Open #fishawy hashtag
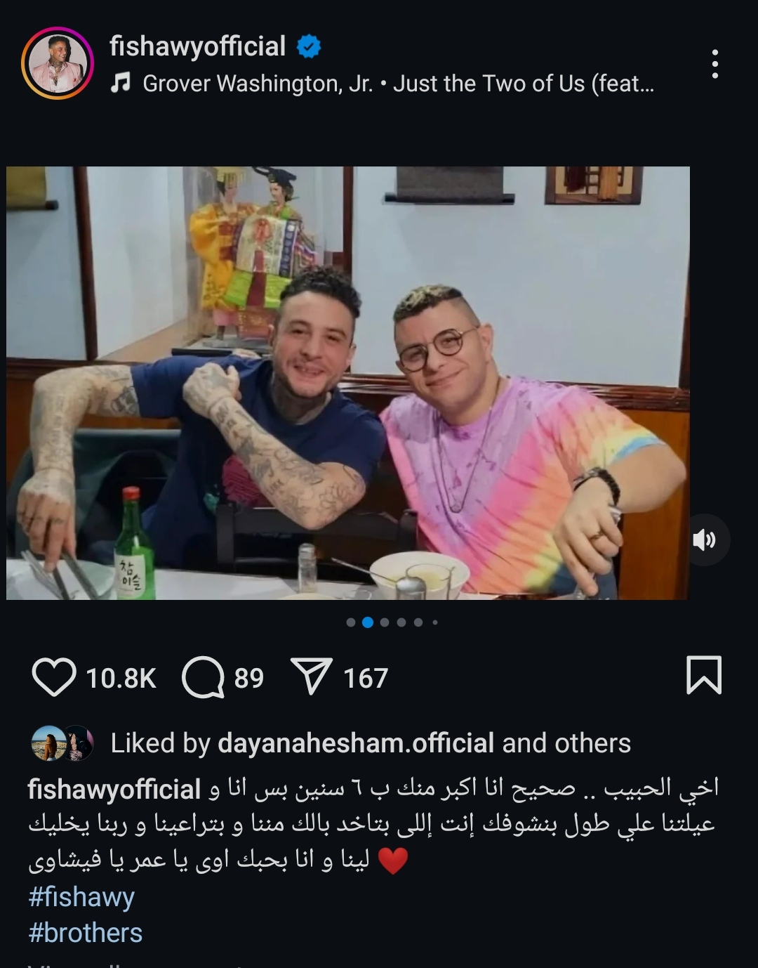This screenshot has height=968, width=758. pos(81,897)
